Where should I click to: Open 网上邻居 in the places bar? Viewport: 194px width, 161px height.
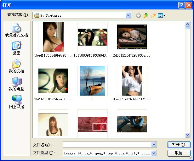point(16,102)
